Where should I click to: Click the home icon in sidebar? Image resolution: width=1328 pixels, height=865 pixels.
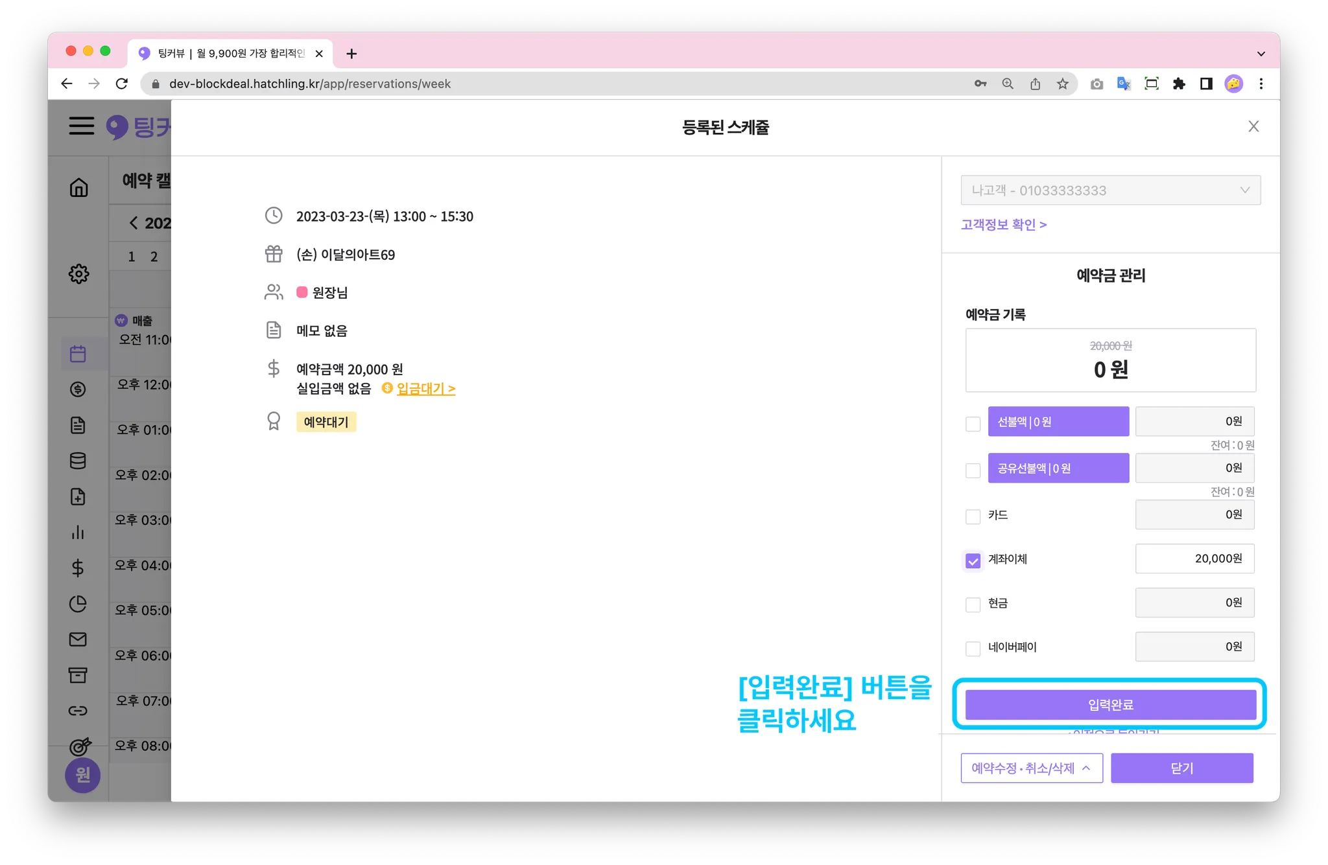78,188
